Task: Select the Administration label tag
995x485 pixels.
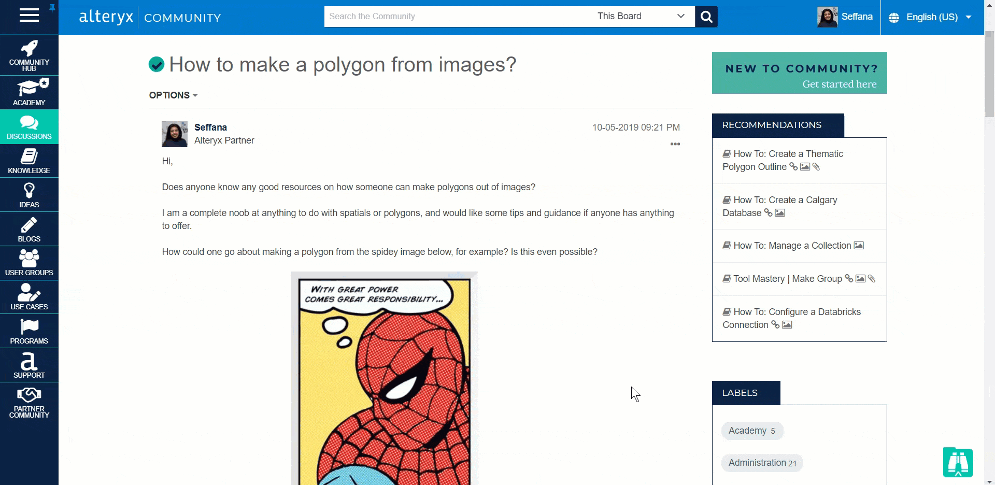Action: [x=762, y=463]
